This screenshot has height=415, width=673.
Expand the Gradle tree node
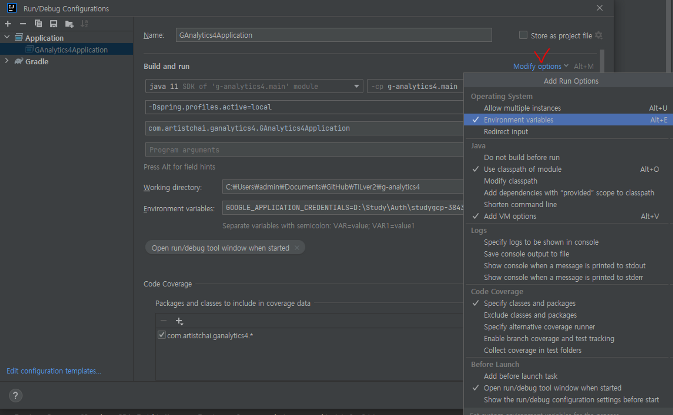coord(7,61)
